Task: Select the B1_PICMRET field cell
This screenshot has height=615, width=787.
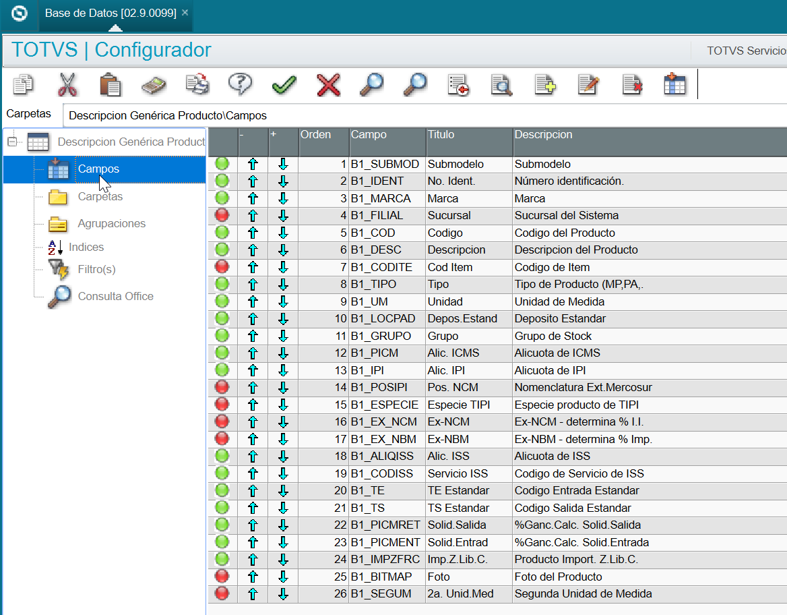Action: click(x=387, y=525)
